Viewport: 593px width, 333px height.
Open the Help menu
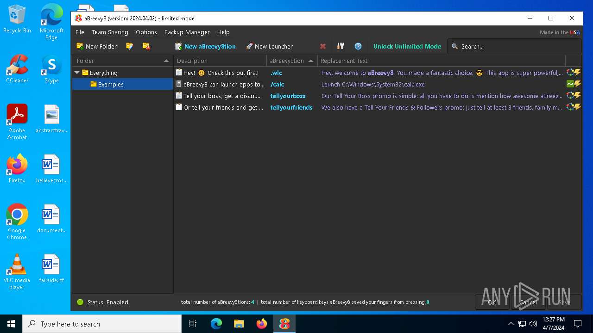223,32
